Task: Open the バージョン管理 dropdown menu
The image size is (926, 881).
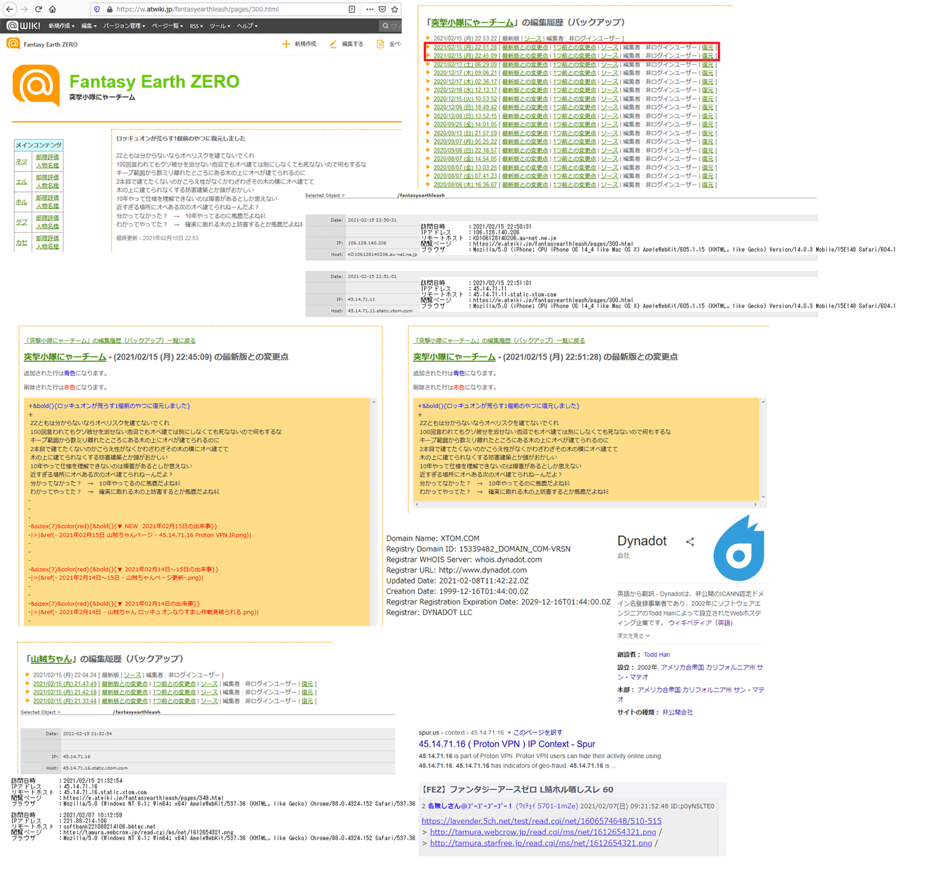Action: tap(124, 26)
